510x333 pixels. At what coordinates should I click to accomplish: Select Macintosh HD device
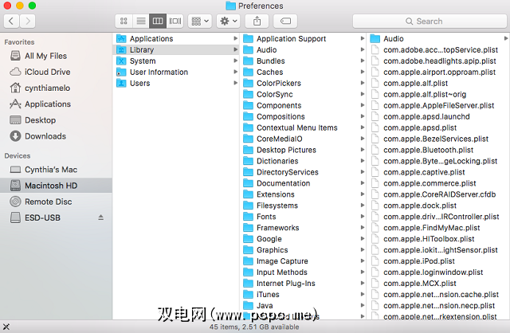(x=56, y=186)
